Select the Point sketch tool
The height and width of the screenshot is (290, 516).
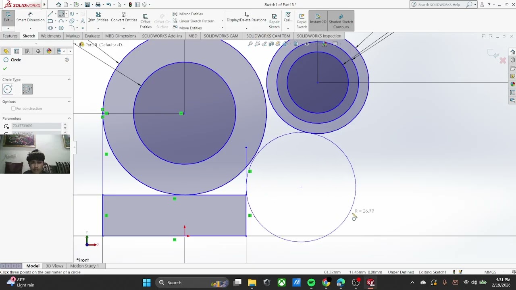click(x=83, y=28)
